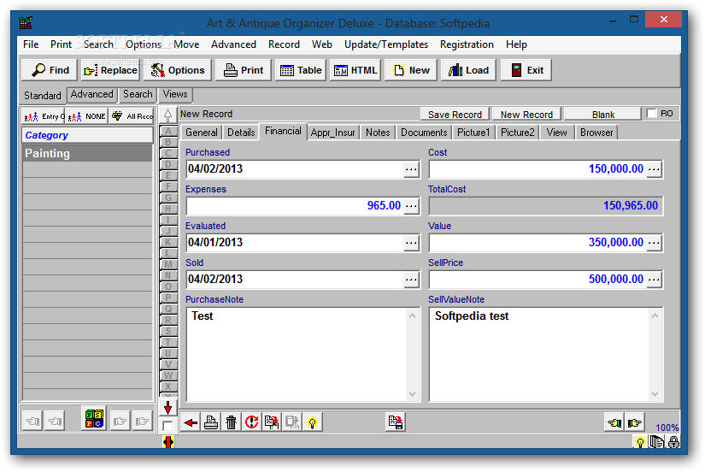Image resolution: width=705 pixels, height=472 pixels.
Task: Click the status bar lightbulb icon
Action: tap(640, 442)
